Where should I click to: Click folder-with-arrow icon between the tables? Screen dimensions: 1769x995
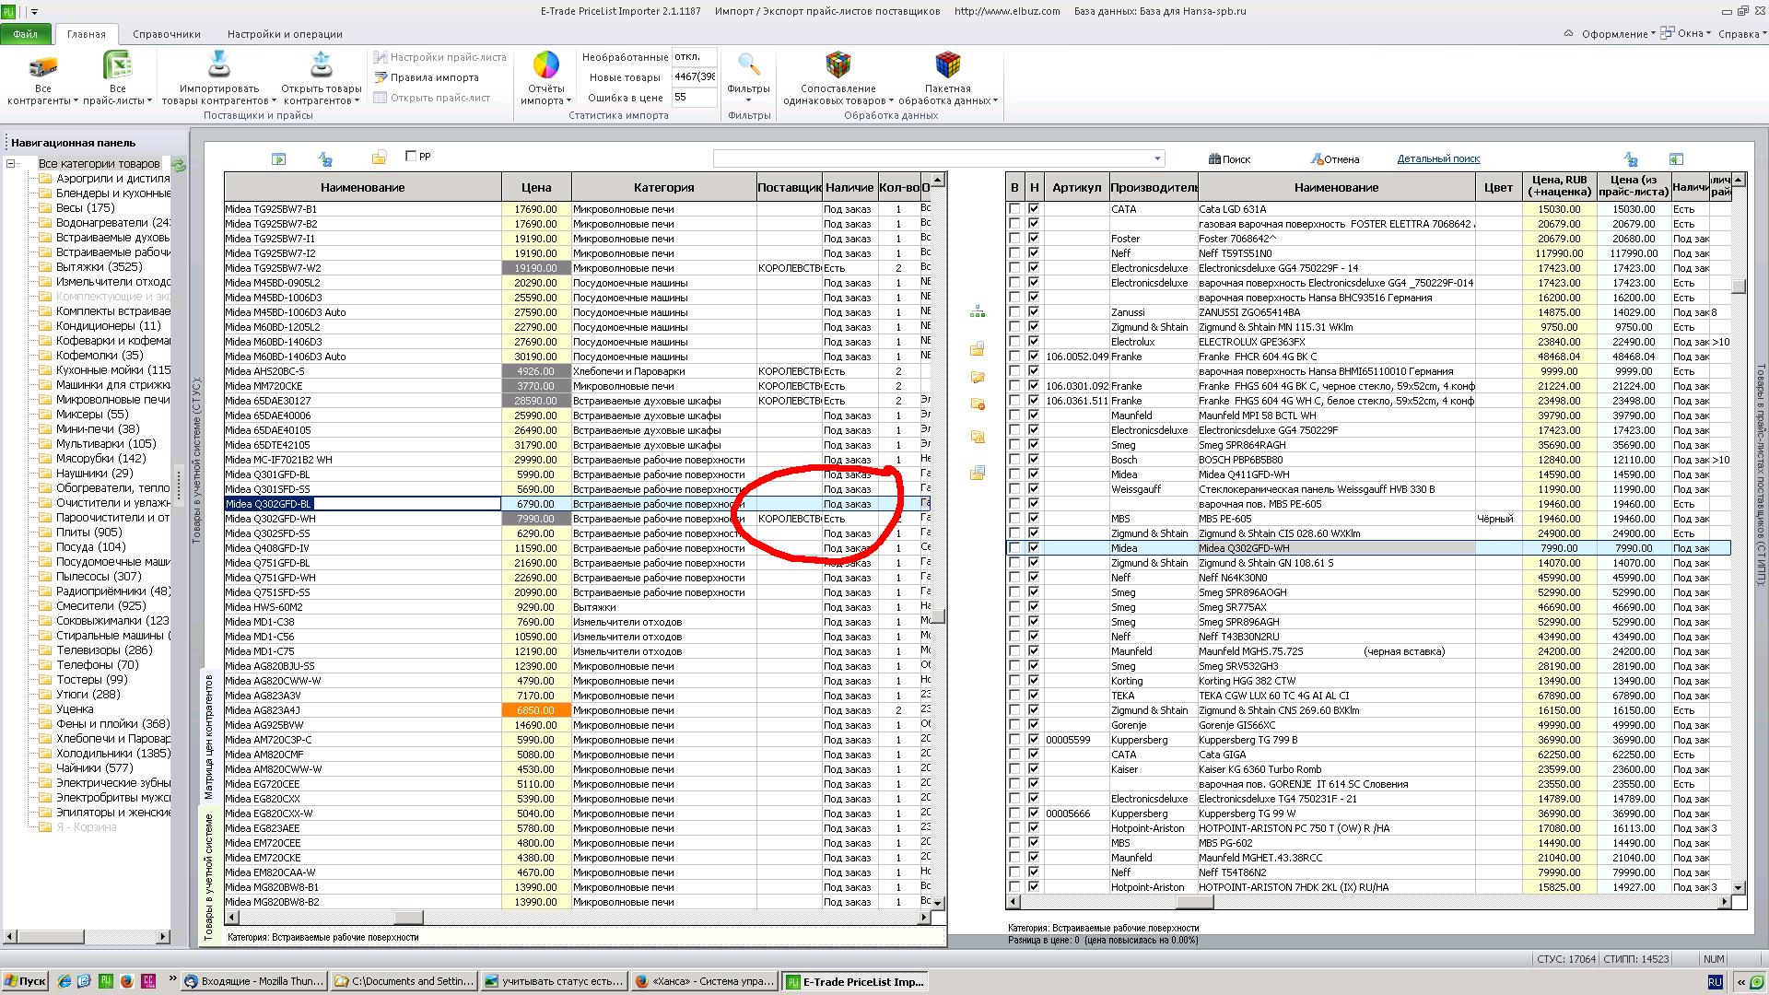(x=978, y=378)
